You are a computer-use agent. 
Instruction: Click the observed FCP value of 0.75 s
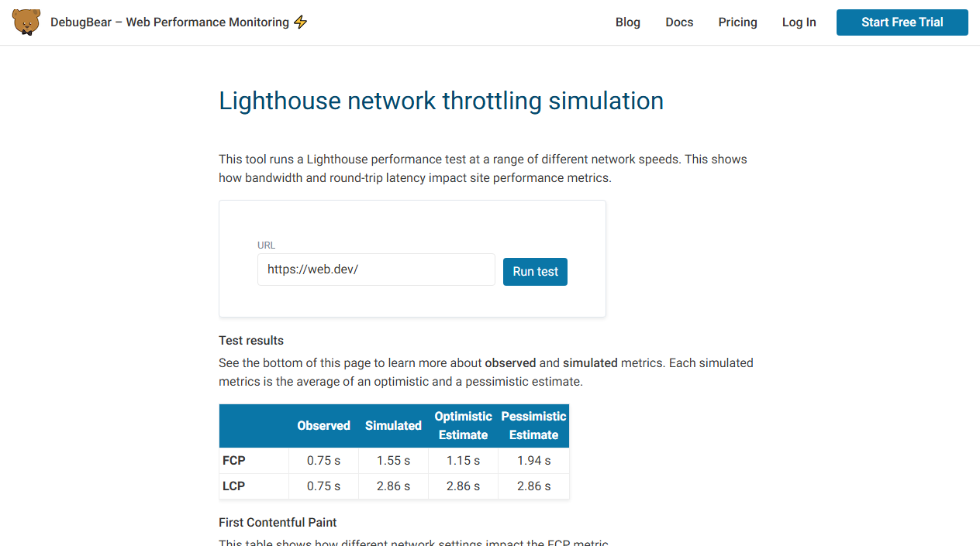323,460
